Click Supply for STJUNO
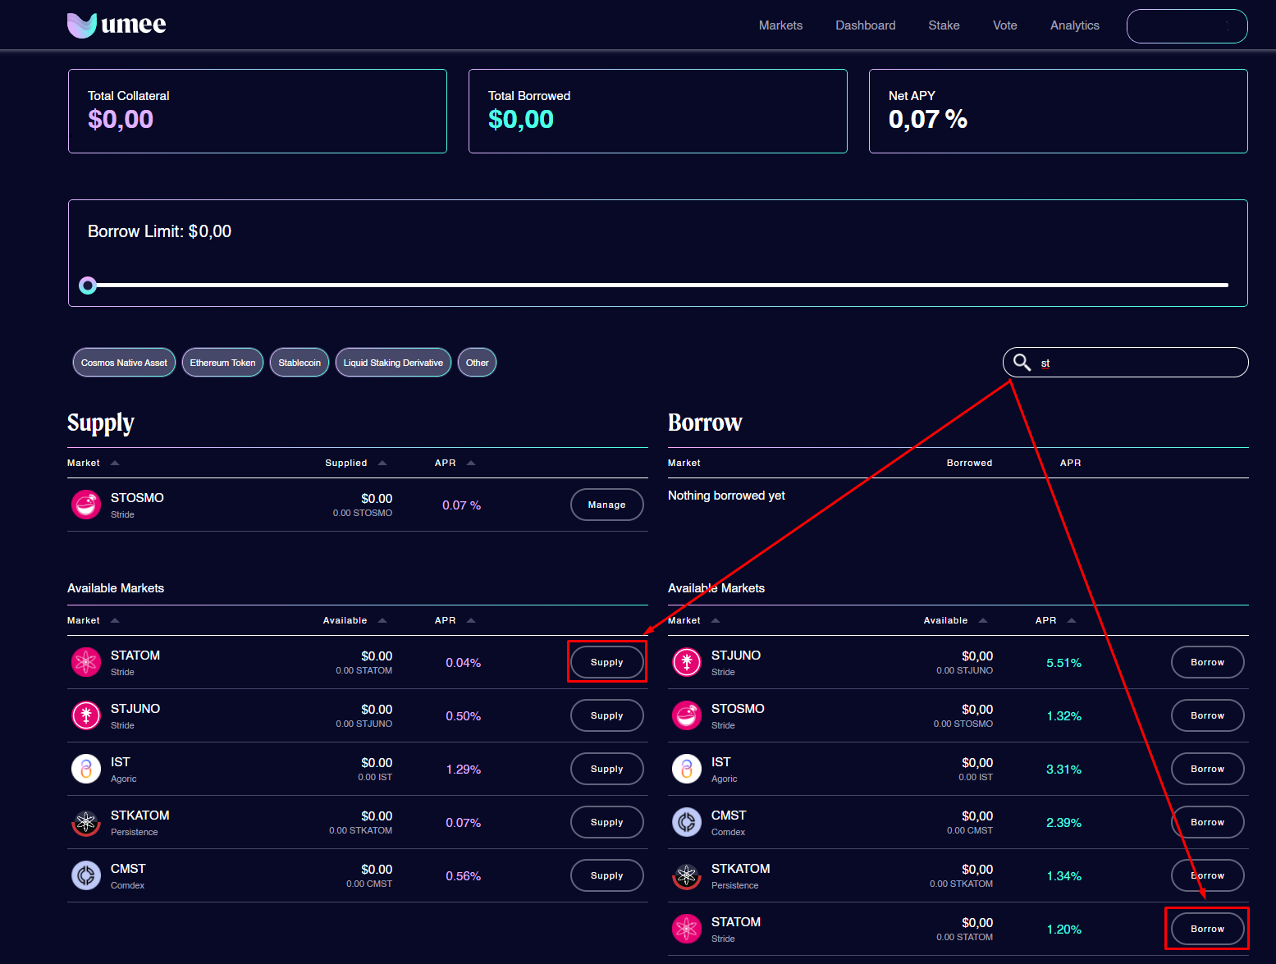This screenshot has width=1276, height=964. 607,715
